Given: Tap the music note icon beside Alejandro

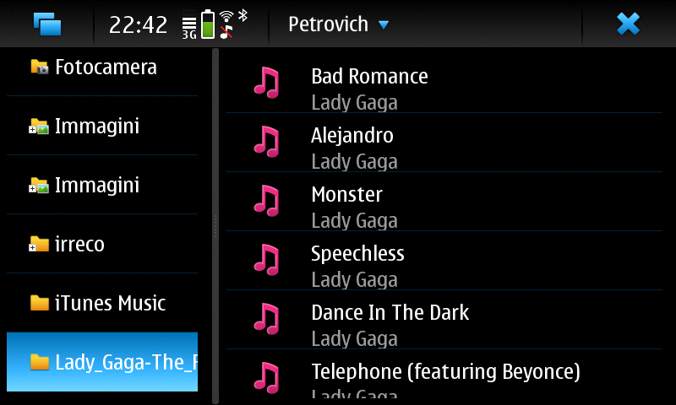Looking at the screenshot, I should coord(266,142).
